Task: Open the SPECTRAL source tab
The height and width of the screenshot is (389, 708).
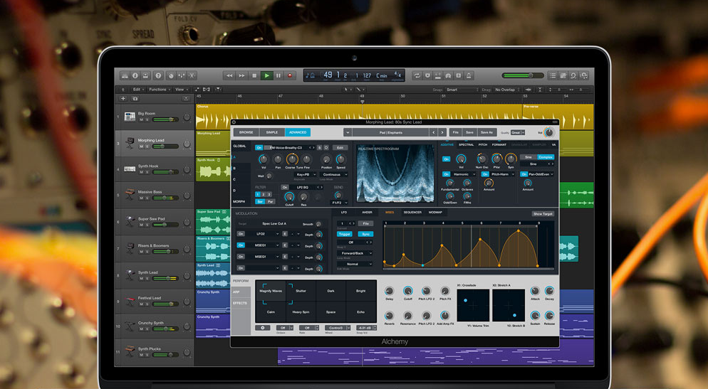Action: pyautogui.click(x=466, y=144)
